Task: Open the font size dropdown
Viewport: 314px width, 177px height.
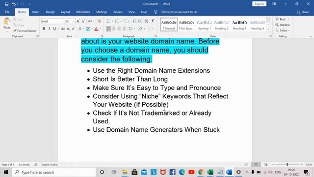Action: coord(74,21)
